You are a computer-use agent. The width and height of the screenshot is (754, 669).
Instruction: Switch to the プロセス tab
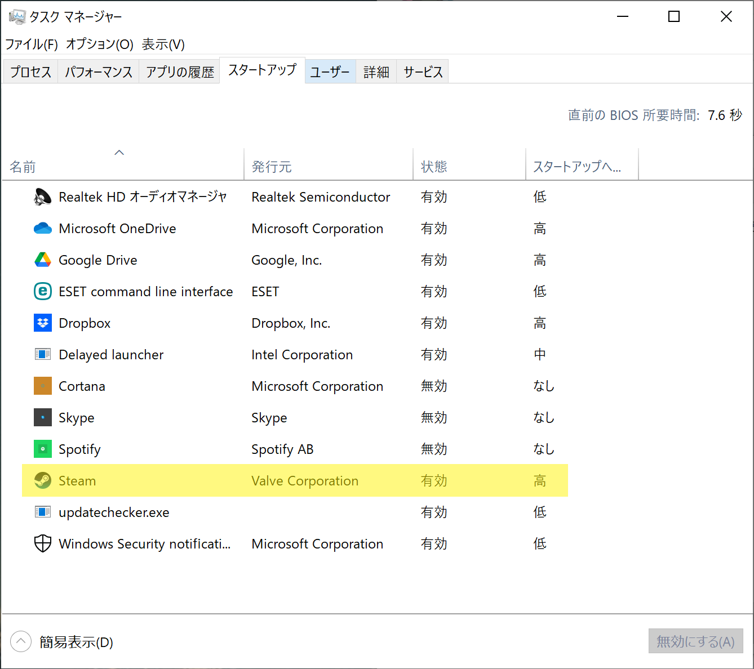click(x=30, y=72)
